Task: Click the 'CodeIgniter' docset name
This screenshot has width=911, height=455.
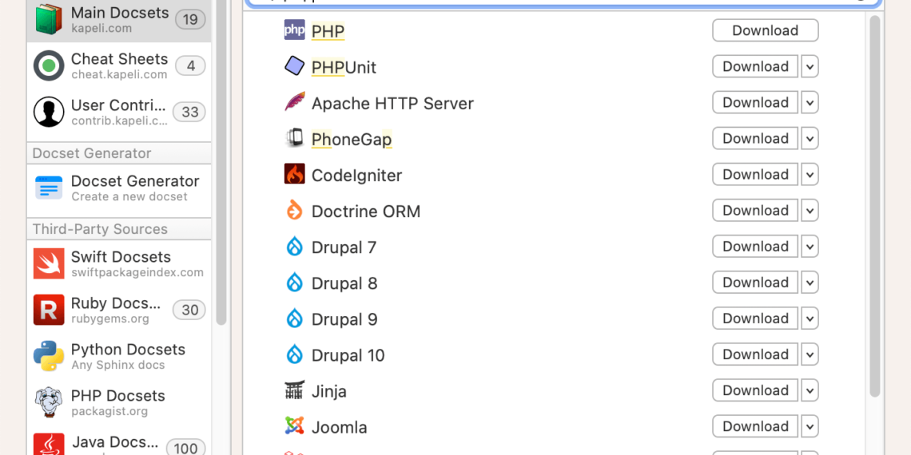Action: pyautogui.click(x=356, y=176)
